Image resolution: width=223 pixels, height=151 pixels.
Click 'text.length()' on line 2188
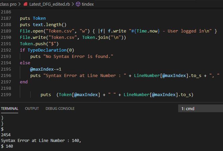(50, 25)
